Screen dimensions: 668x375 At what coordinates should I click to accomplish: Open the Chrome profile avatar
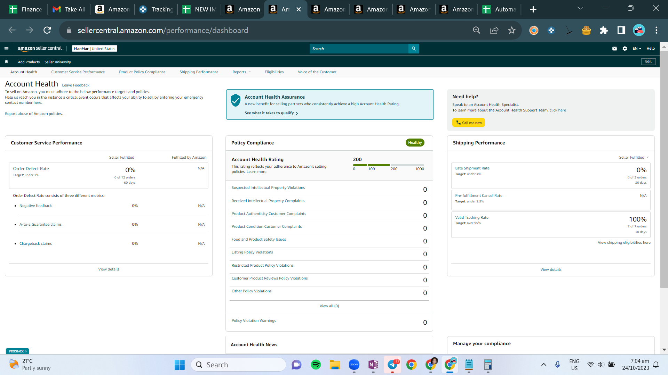[639, 30]
